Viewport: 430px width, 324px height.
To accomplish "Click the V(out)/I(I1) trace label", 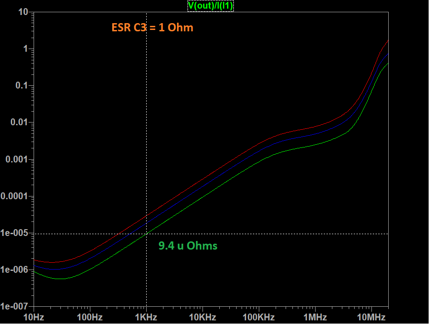I will click(210, 6).
